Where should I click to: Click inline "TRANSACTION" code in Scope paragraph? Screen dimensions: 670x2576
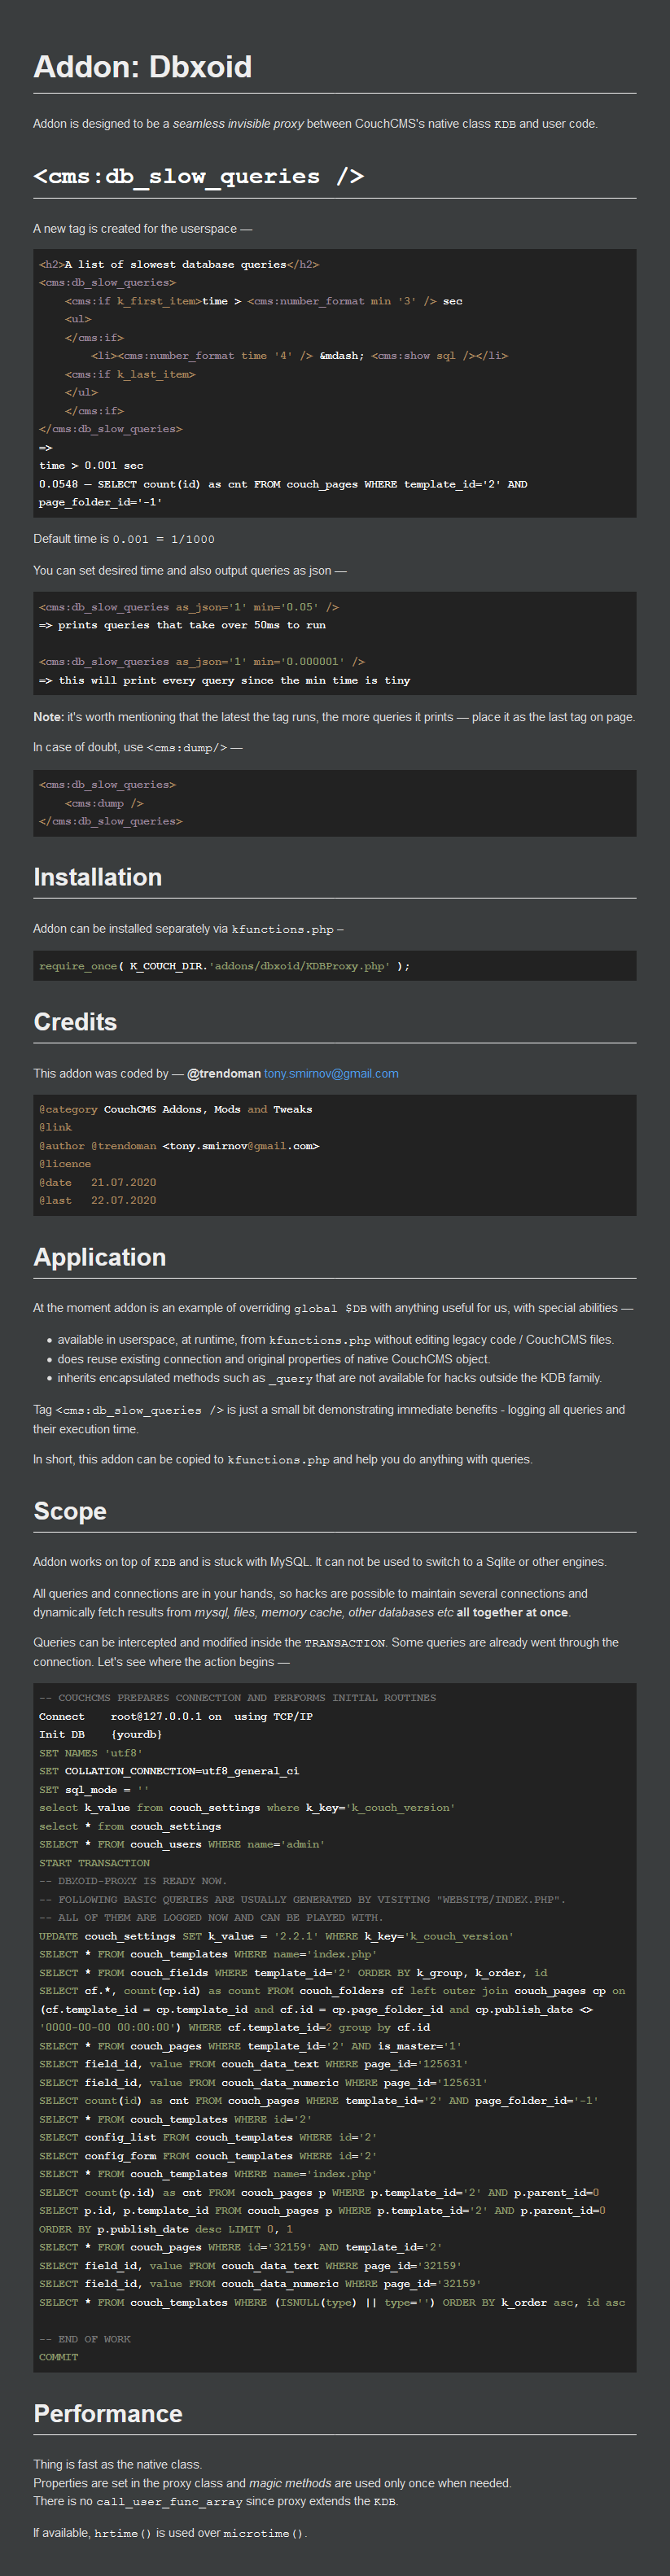(x=345, y=1642)
